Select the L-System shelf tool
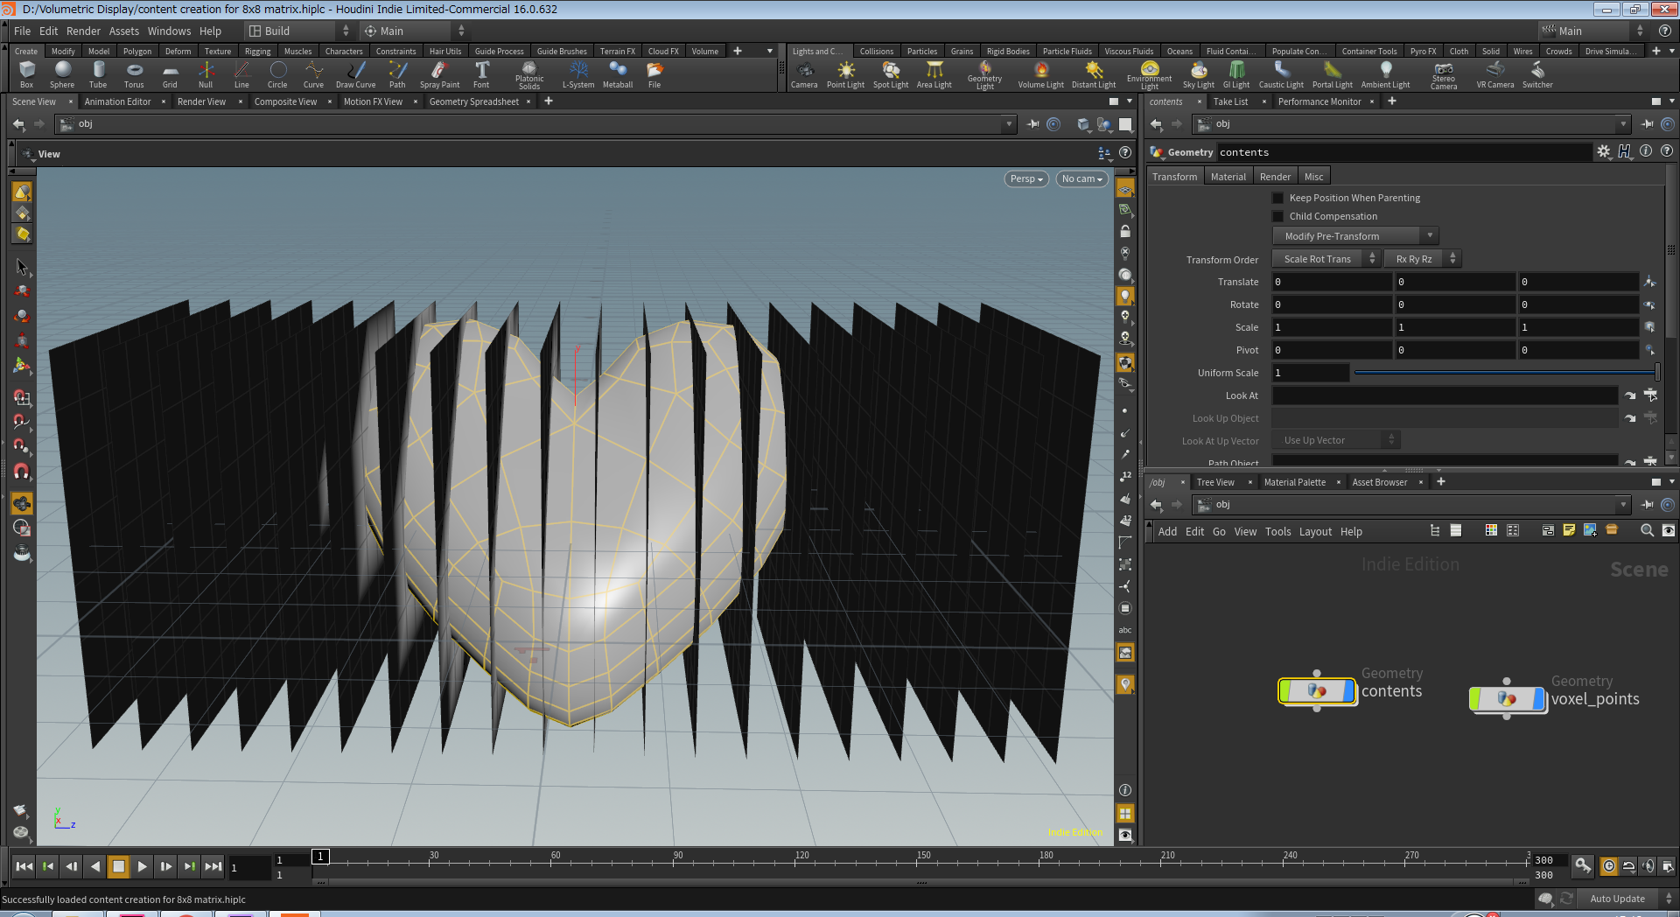1680x917 pixels. (x=578, y=74)
